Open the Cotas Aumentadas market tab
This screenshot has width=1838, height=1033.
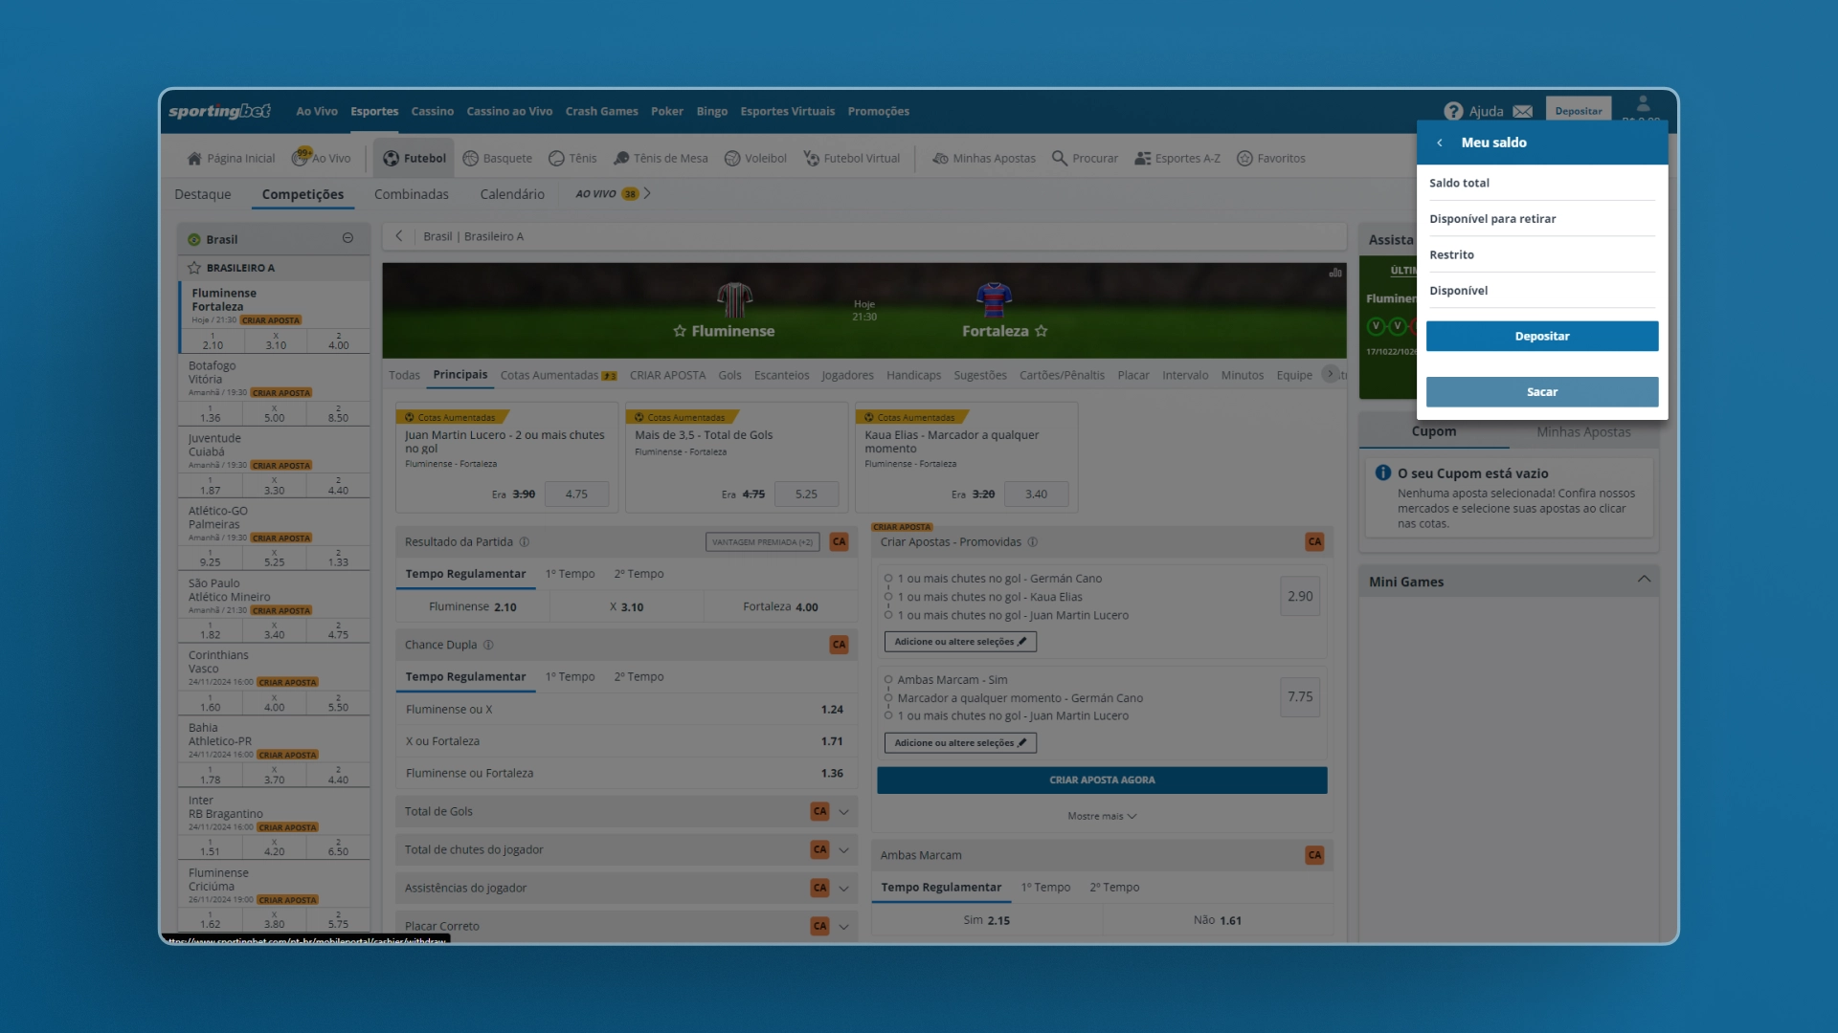tap(558, 375)
